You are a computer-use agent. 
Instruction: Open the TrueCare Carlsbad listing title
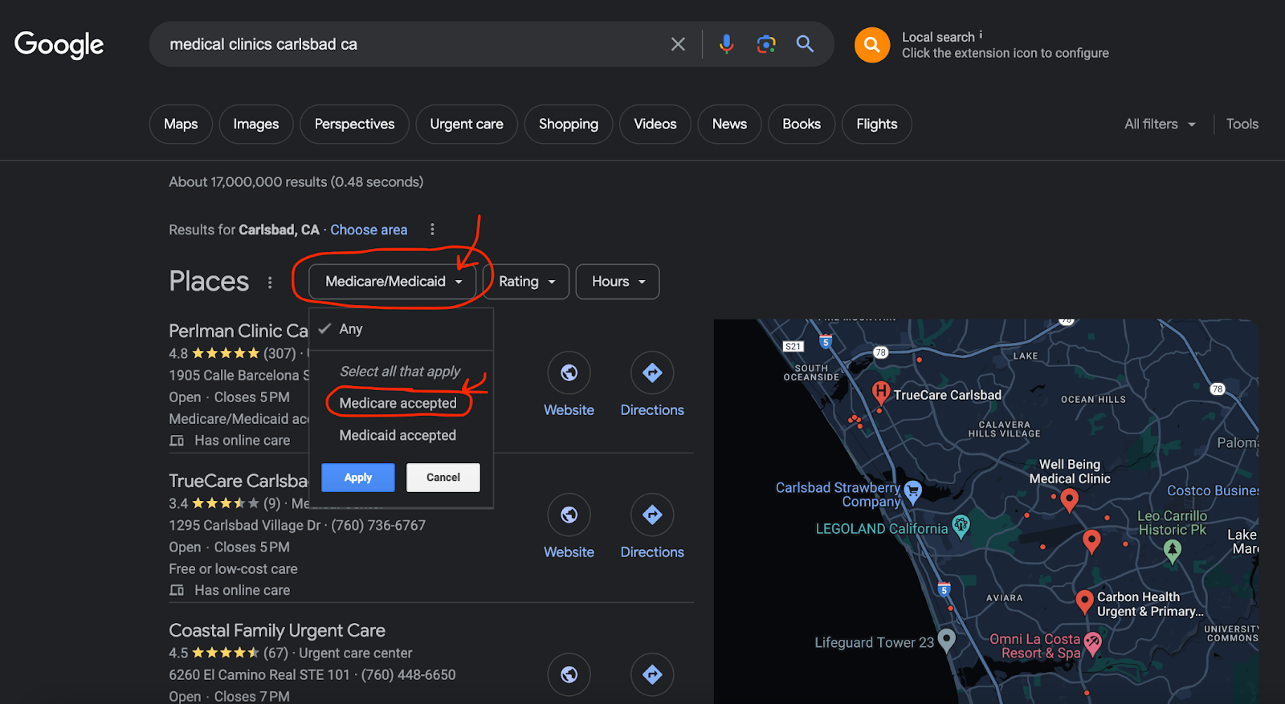pyautogui.click(x=239, y=481)
